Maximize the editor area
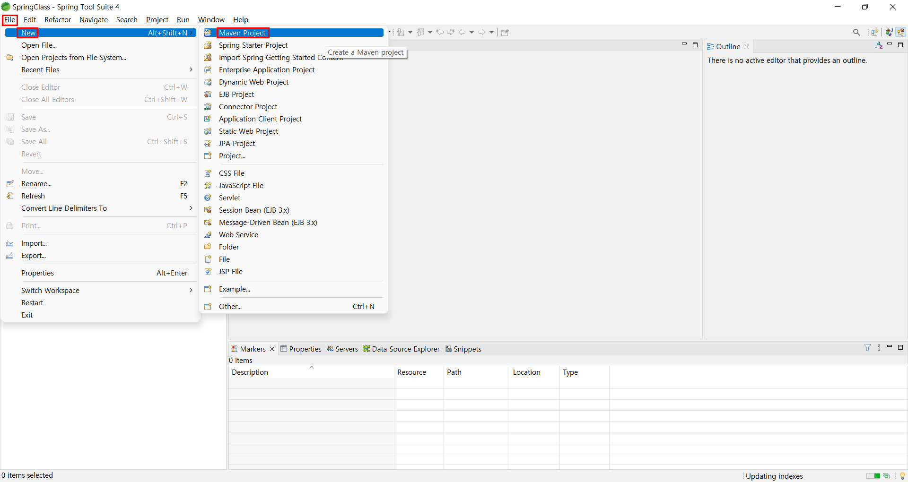This screenshot has width=908, height=482. tap(695, 44)
